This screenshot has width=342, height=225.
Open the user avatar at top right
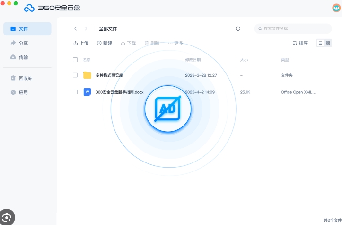pyautogui.click(x=336, y=8)
